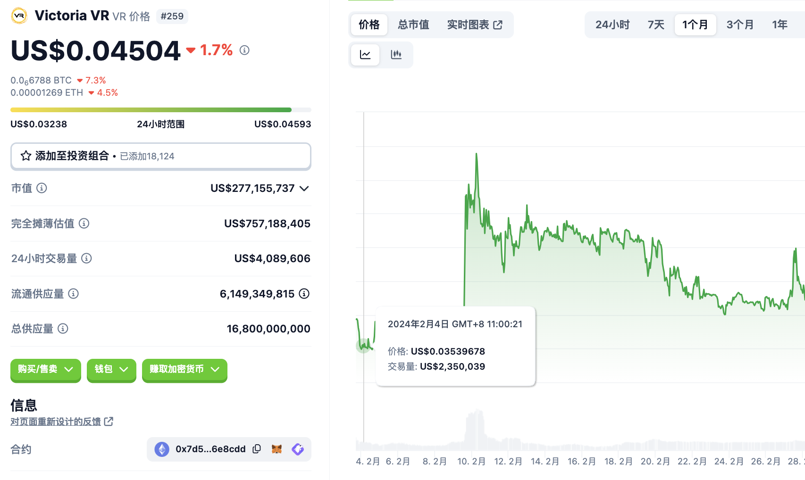The image size is (805, 480).
Task: Switch to line chart view
Action: [x=365, y=55]
